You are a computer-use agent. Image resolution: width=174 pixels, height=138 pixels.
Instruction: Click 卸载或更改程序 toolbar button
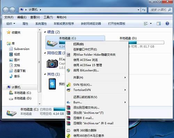[64, 24]
